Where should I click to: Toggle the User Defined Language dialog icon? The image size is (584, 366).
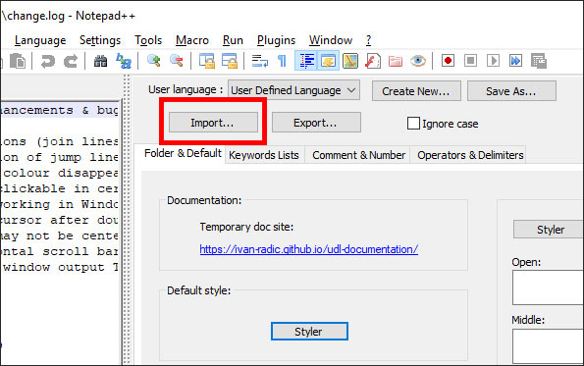[x=328, y=61]
